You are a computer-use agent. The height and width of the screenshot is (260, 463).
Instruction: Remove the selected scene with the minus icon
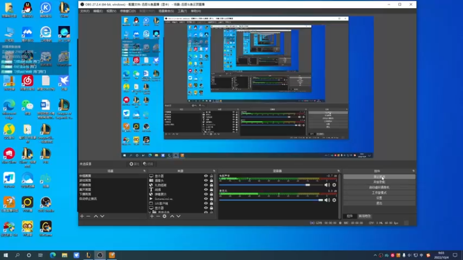(89, 216)
